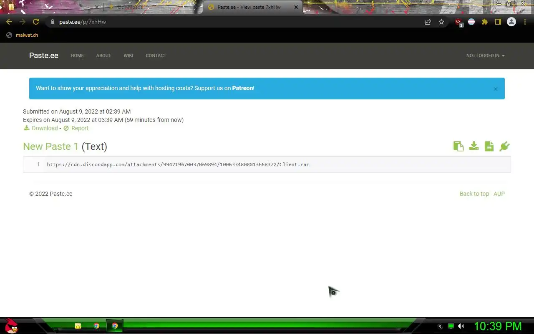Image resolution: width=534 pixels, height=334 pixels.
Task: Click the round striped flag extension icon
Action: 471,22
